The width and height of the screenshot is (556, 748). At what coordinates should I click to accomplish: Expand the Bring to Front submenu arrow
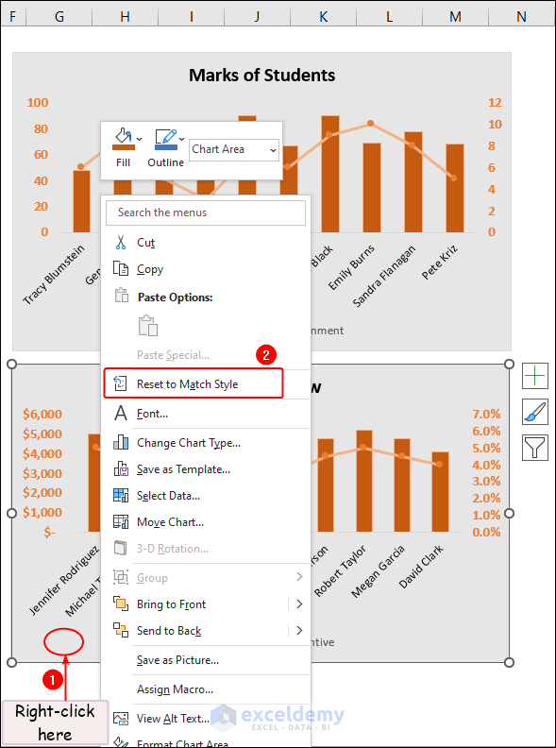(299, 603)
